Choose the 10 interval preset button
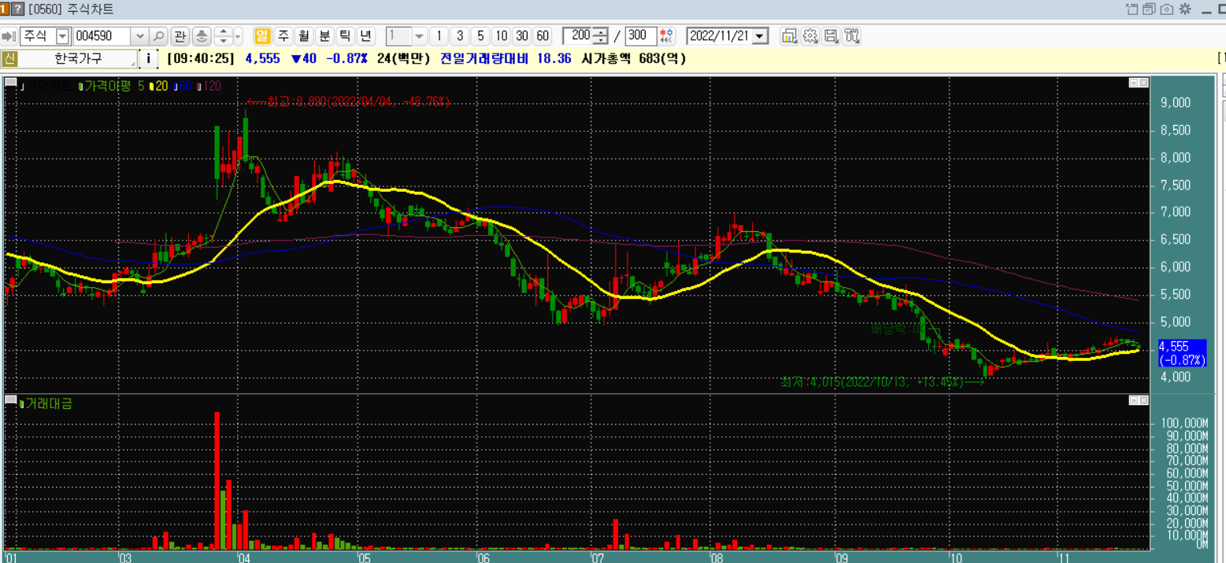Image resolution: width=1226 pixels, height=563 pixels. coord(501,36)
